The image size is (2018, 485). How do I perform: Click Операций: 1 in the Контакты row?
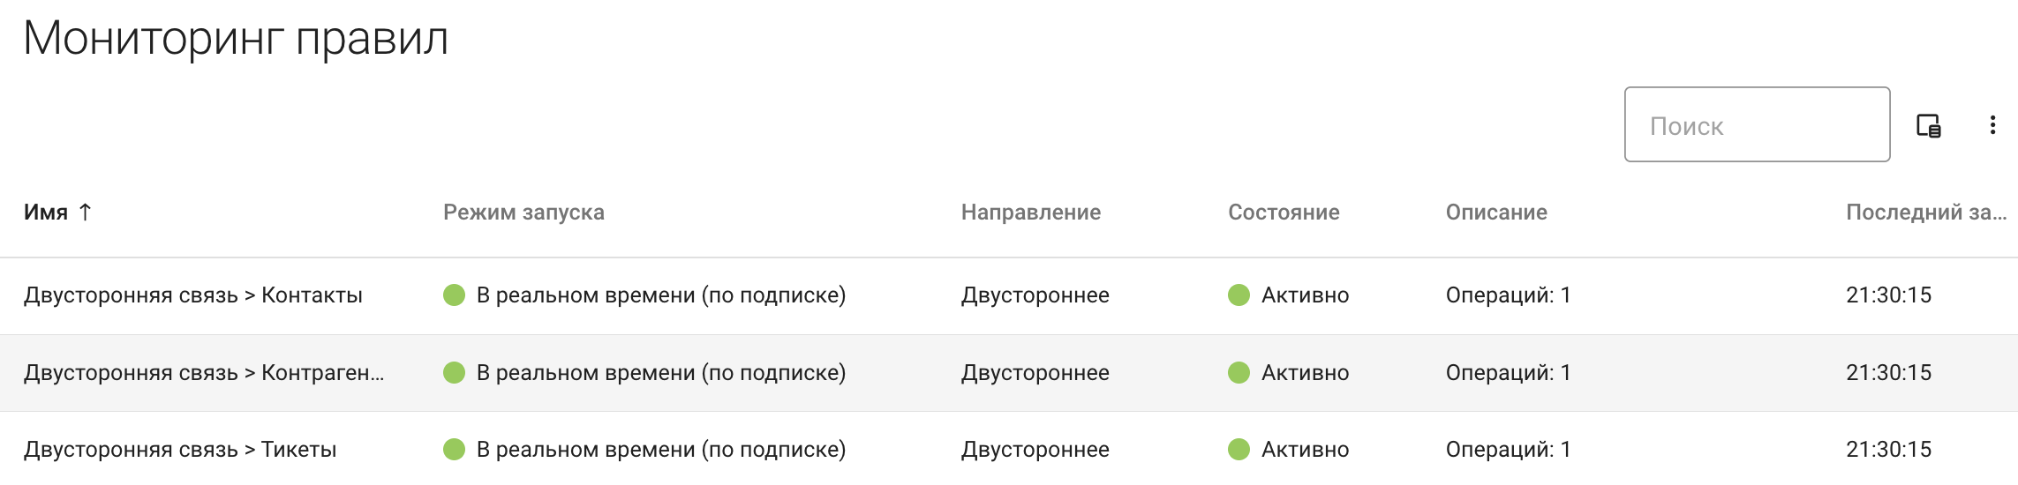click(1508, 295)
